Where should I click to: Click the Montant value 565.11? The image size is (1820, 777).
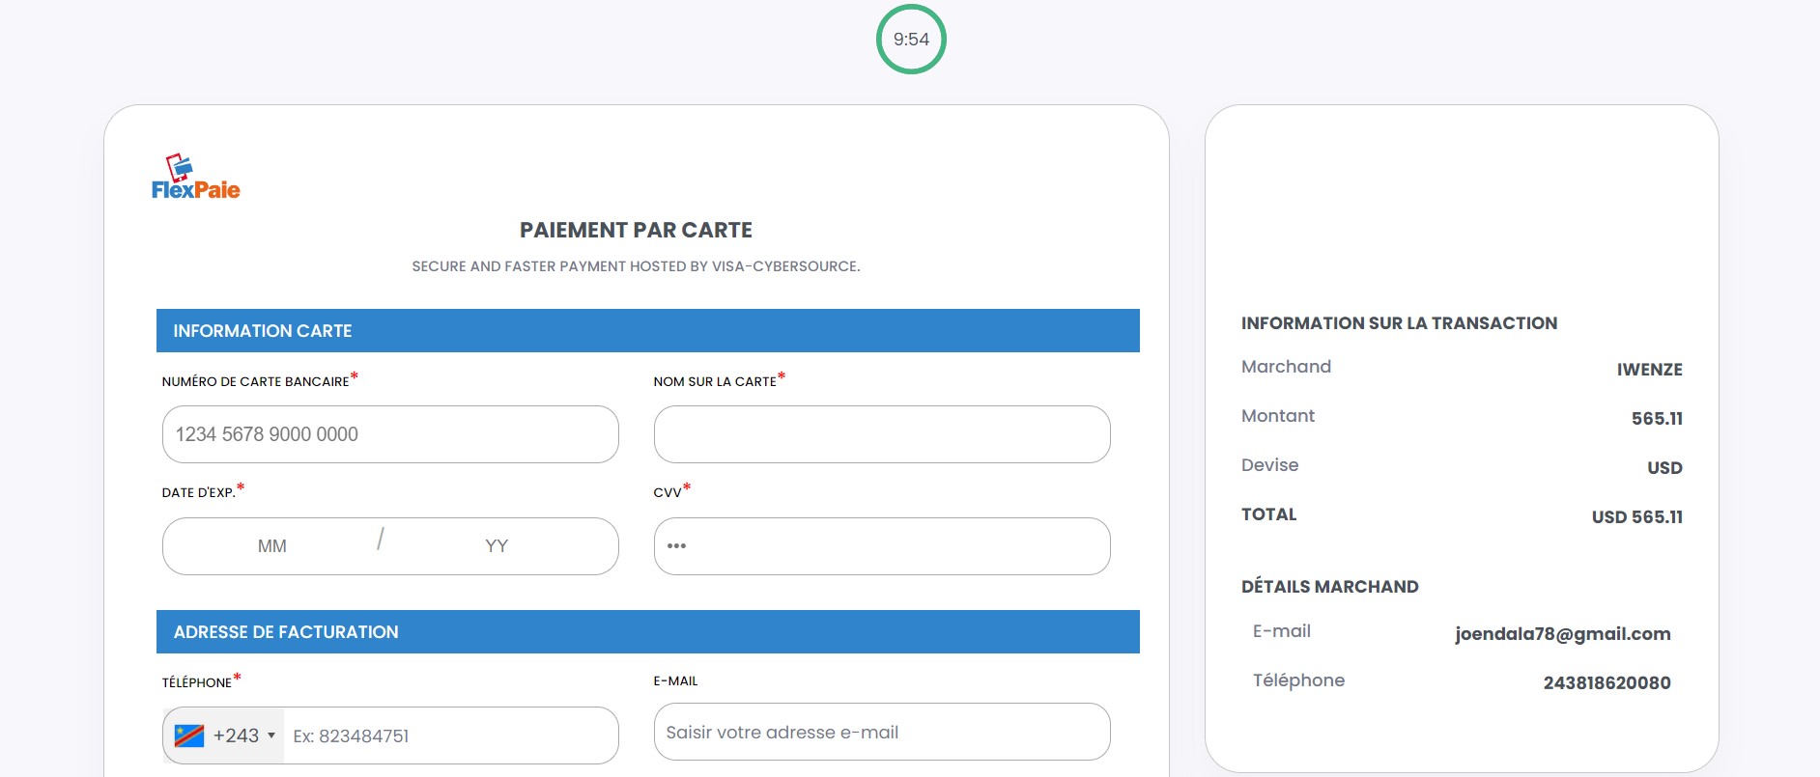click(1657, 419)
